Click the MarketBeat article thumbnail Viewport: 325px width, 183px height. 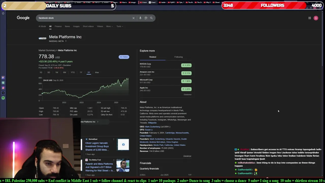tap(123, 145)
